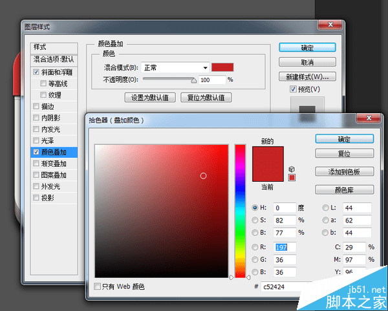
Task: Click the 不透明度 opacity slider handle
Action: tap(194, 80)
